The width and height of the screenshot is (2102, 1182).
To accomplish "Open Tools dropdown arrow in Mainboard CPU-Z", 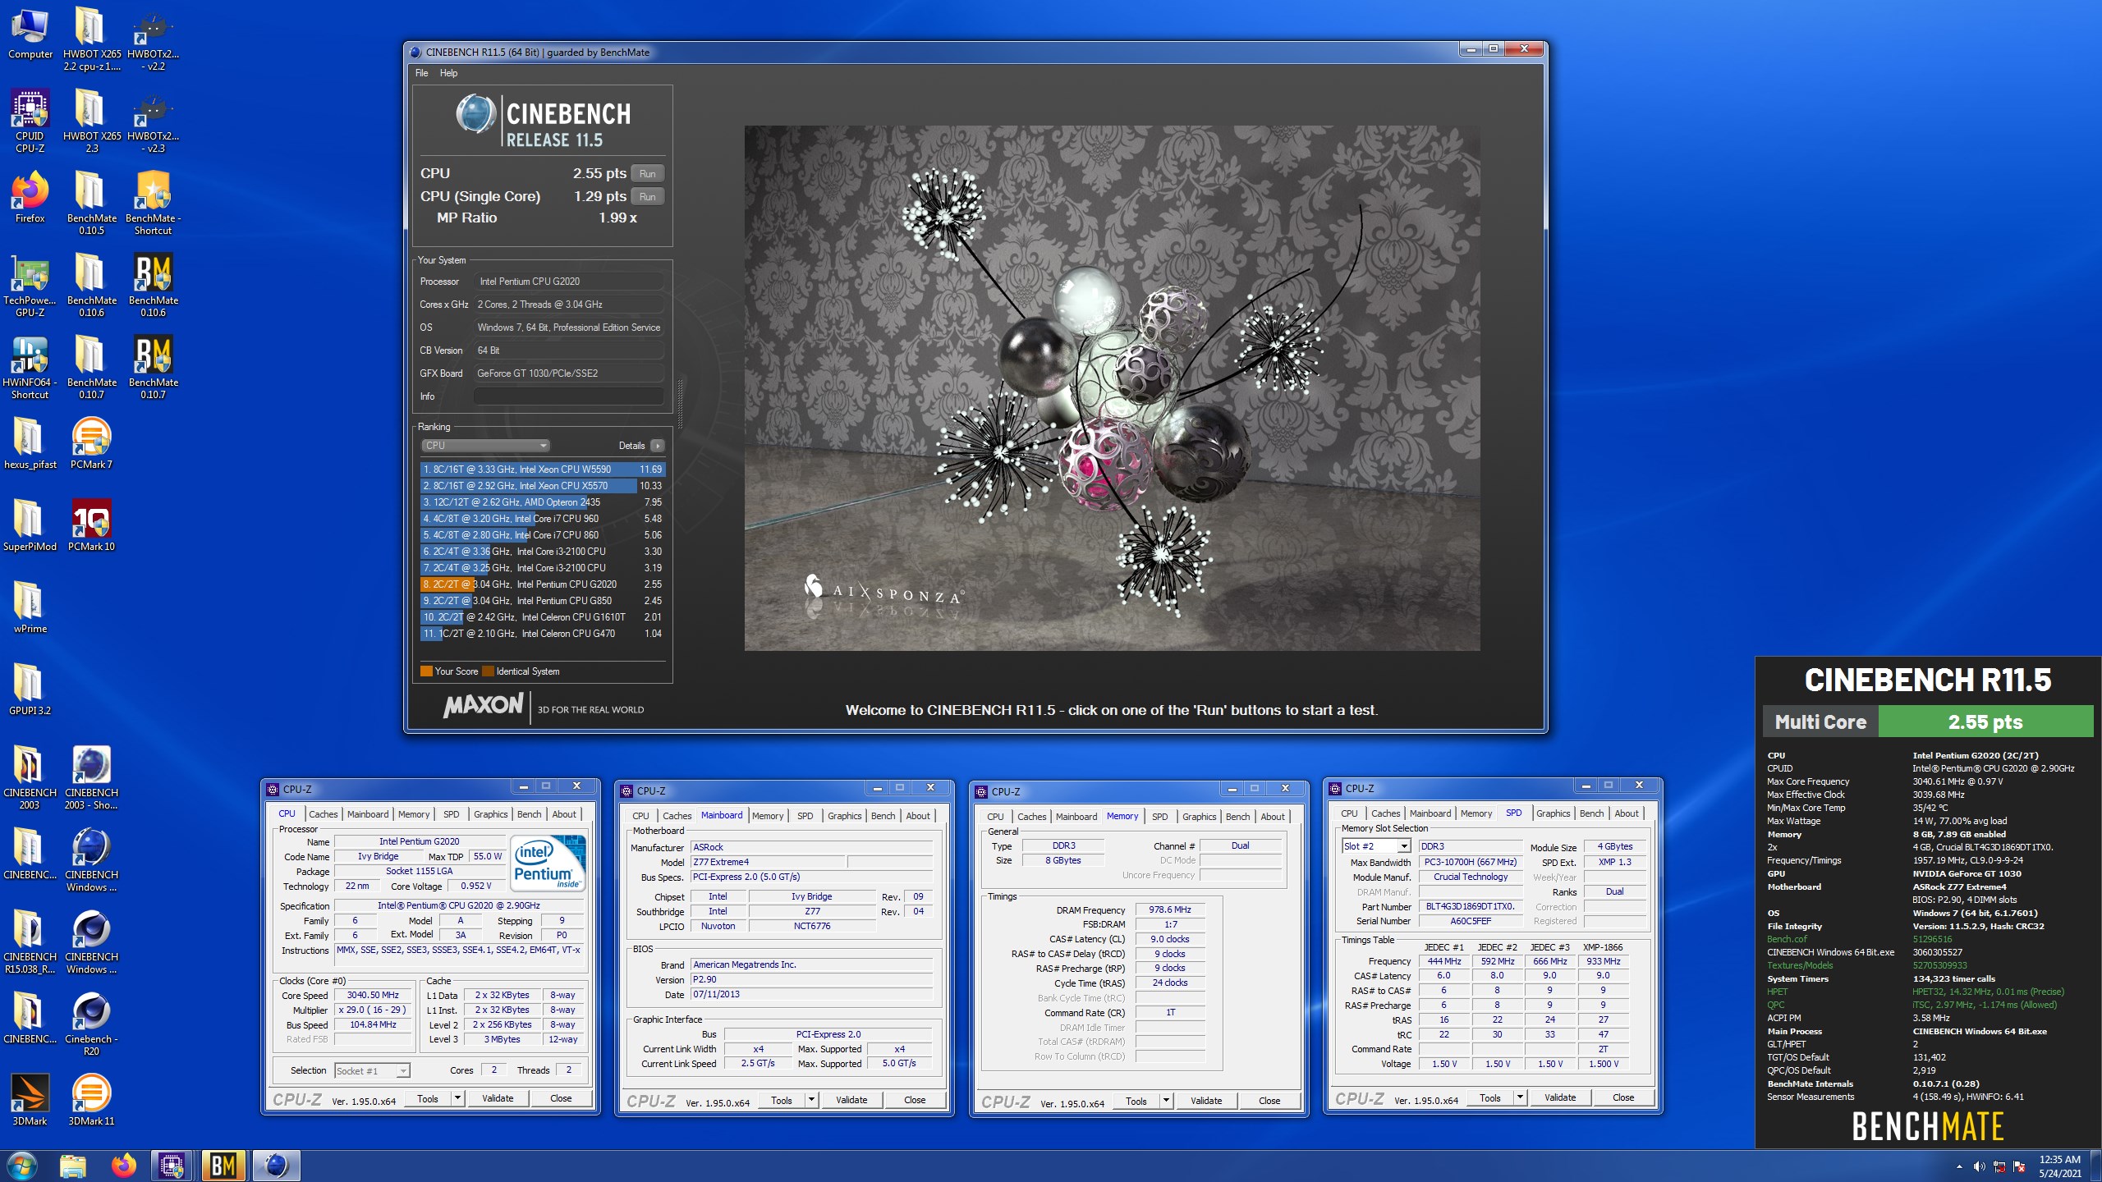I will point(811,1100).
